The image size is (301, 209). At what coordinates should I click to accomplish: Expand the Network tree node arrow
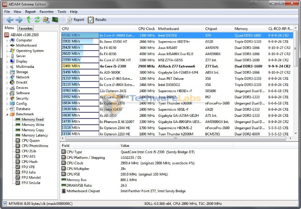7,77
